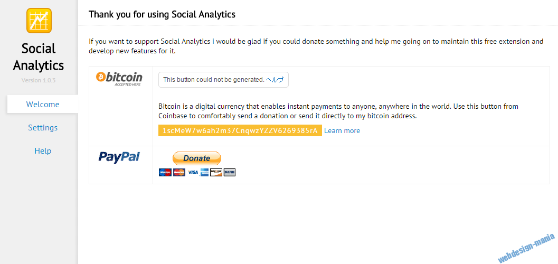Screen dimensions: 558x264
Task: Click the Maestro card icon
Action: coord(165,172)
